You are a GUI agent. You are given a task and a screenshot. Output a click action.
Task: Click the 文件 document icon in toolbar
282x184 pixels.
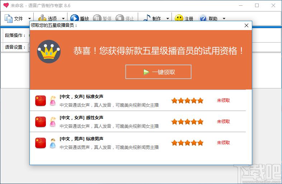pyautogui.click(x=9, y=18)
